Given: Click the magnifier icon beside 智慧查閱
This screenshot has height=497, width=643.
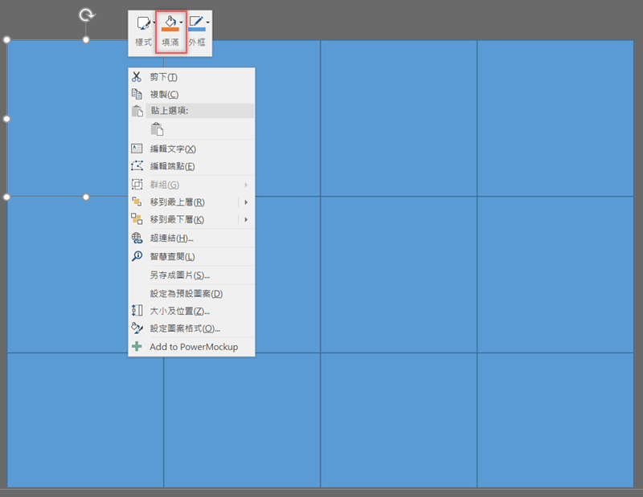Looking at the screenshot, I should (137, 256).
